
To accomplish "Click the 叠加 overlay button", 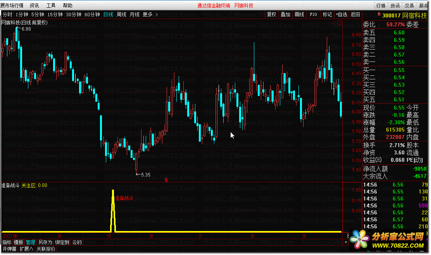I will (x=286, y=15).
